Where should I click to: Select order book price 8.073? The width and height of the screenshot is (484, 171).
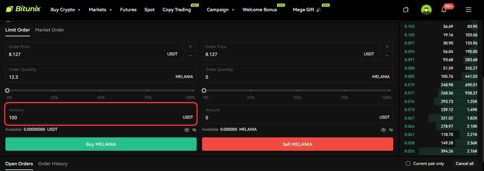[410, 110]
